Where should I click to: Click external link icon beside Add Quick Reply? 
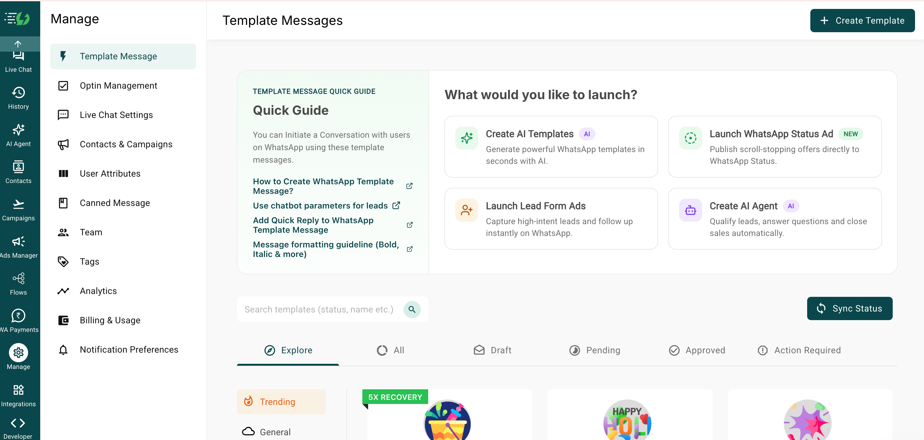point(410,225)
